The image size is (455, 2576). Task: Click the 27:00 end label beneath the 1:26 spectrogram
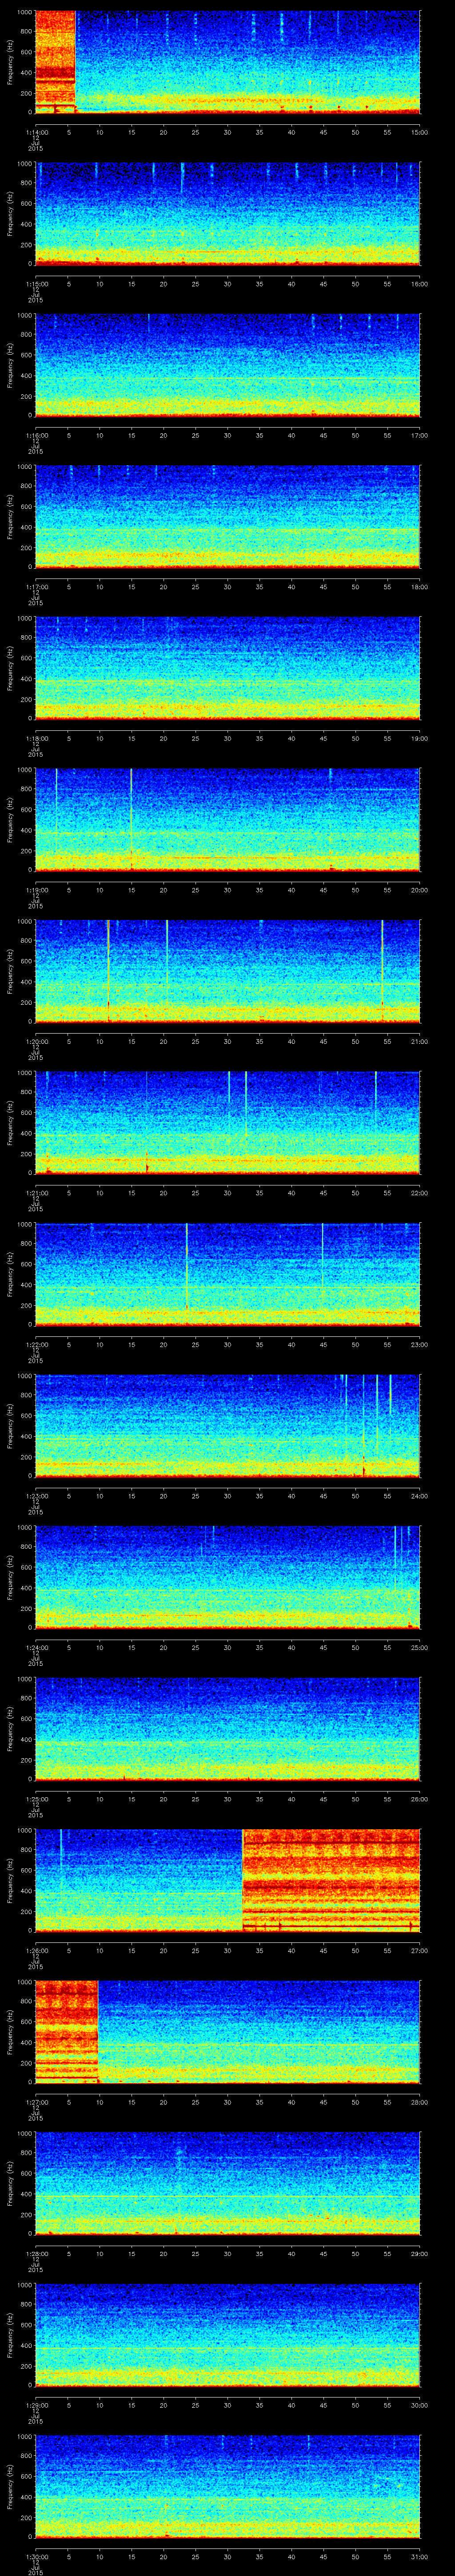point(419,1950)
